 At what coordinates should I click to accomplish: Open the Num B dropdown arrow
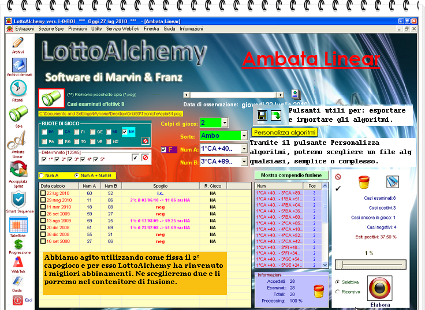click(x=244, y=162)
